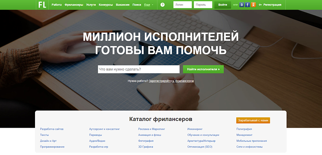Open the help question mark icon

pyautogui.click(x=163, y=5)
